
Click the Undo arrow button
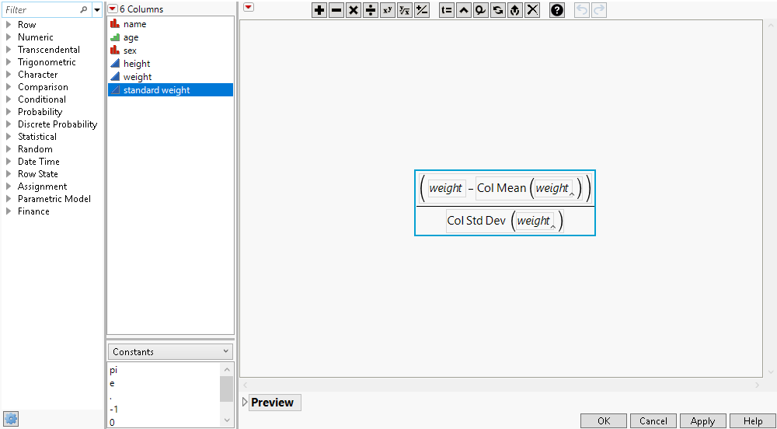(x=582, y=10)
